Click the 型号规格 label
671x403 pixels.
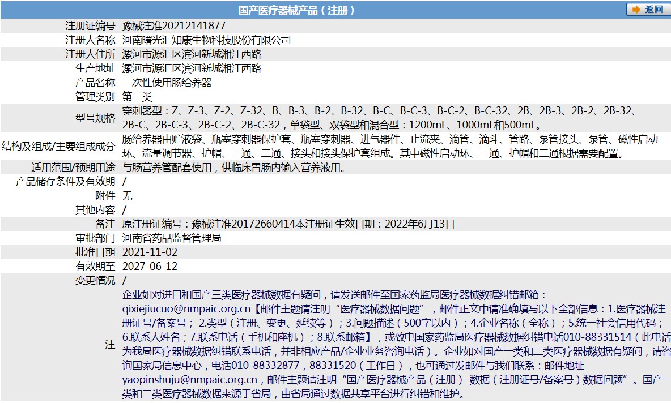pyautogui.click(x=95, y=118)
